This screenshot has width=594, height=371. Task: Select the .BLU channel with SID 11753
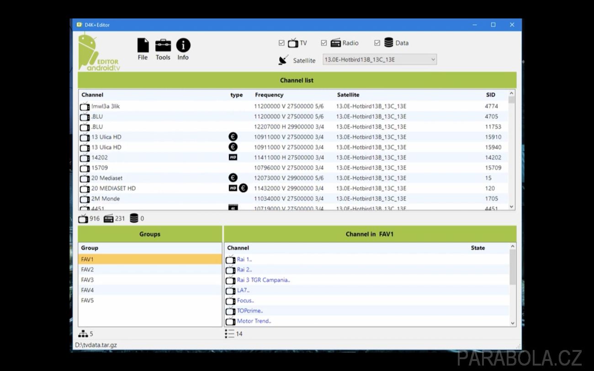pyautogui.click(x=293, y=126)
